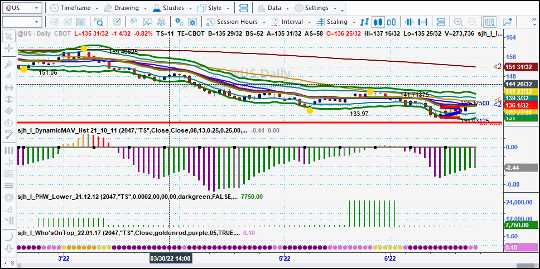This screenshot has height=269, width=540.
Task: Click the expand bar spacing icon
Action: point(422,22)
